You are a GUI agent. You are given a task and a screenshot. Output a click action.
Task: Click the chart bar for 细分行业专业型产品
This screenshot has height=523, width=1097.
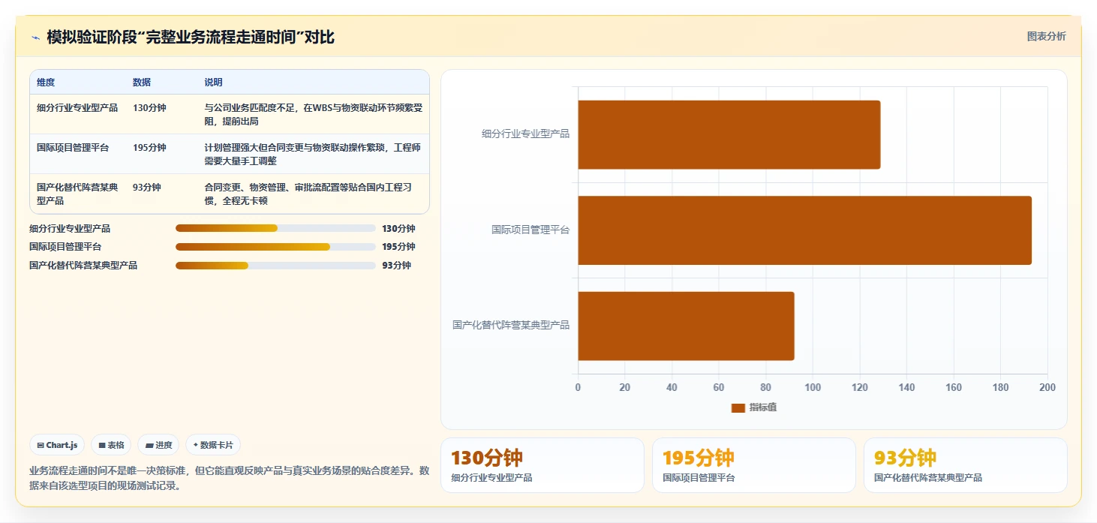(x=729, y=134)
